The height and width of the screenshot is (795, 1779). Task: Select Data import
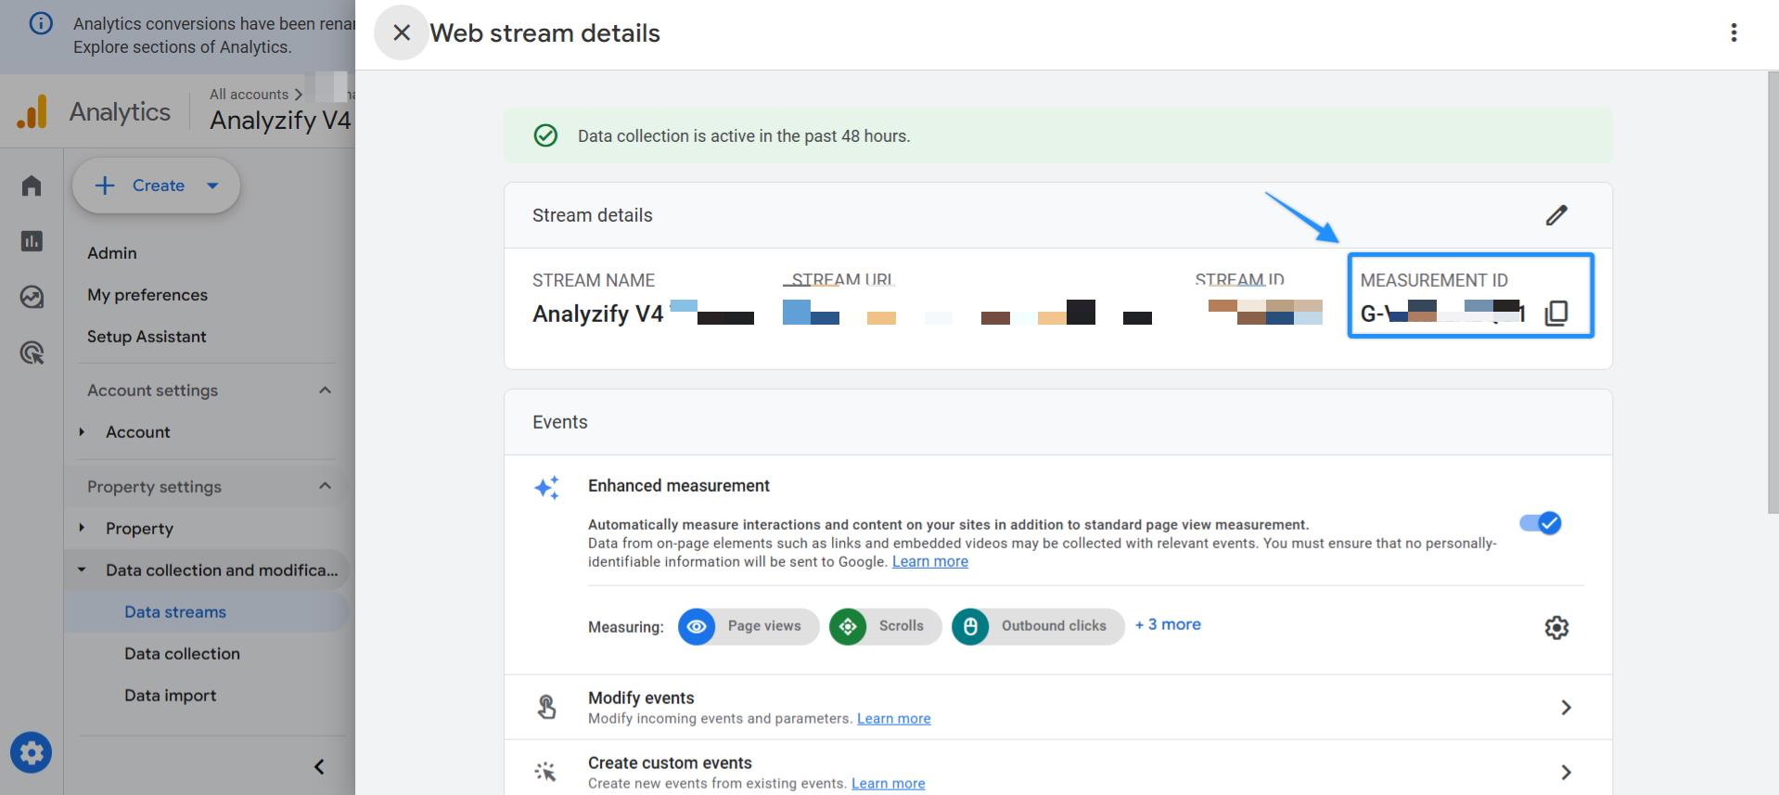(x=171, y=695)
